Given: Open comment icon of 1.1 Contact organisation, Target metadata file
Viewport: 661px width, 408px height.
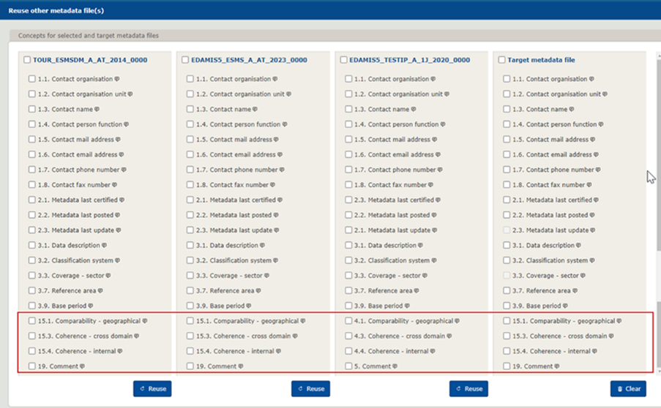Looking at the screenshot, I should click(x=592, y=79).
